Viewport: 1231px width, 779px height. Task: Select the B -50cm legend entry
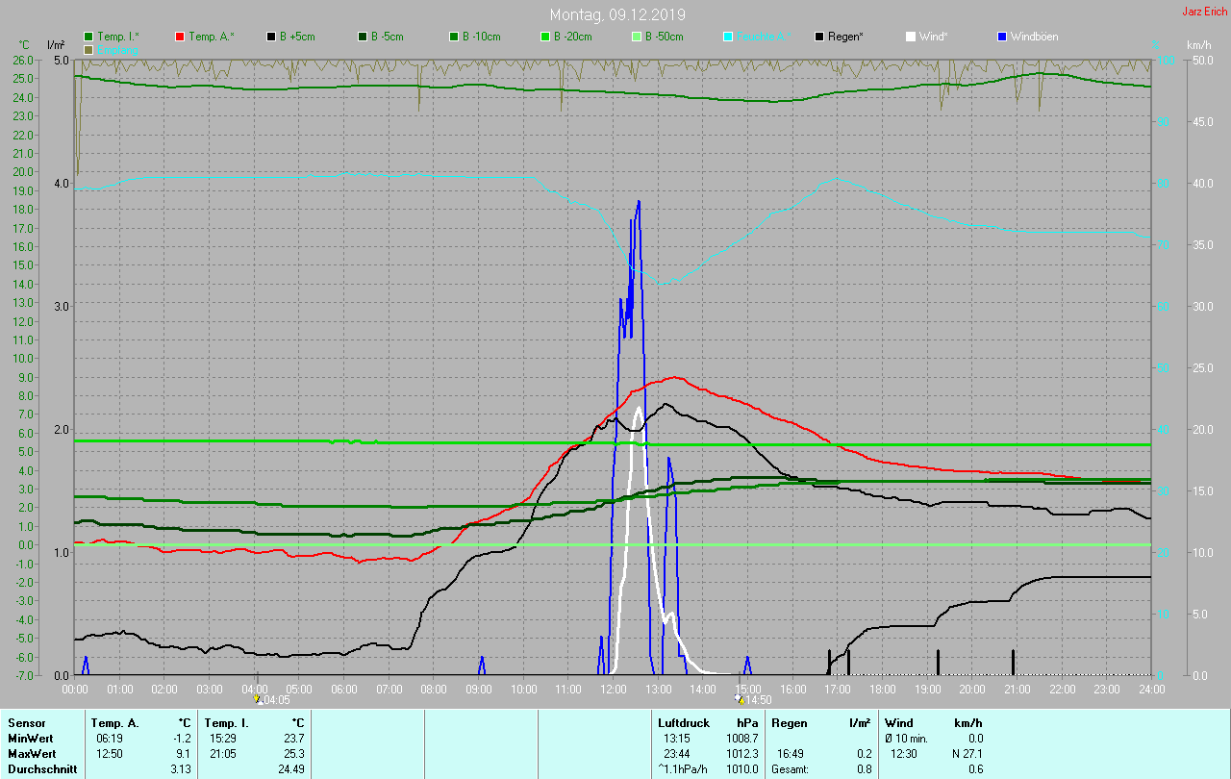click(665, 37)
